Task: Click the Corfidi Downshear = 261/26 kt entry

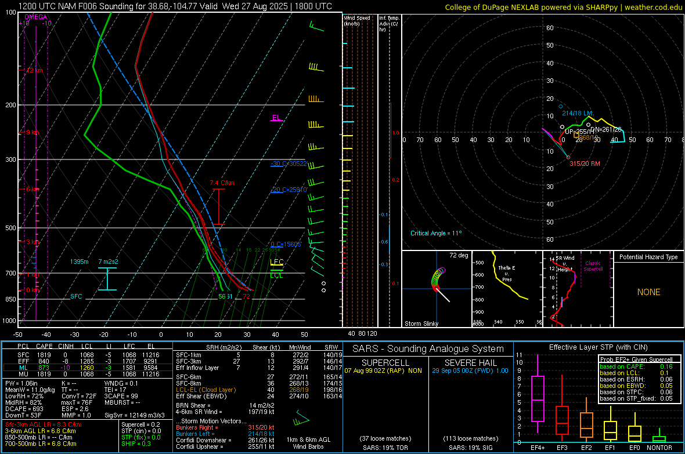Action: pyautogui.click(x=225, y=440)
